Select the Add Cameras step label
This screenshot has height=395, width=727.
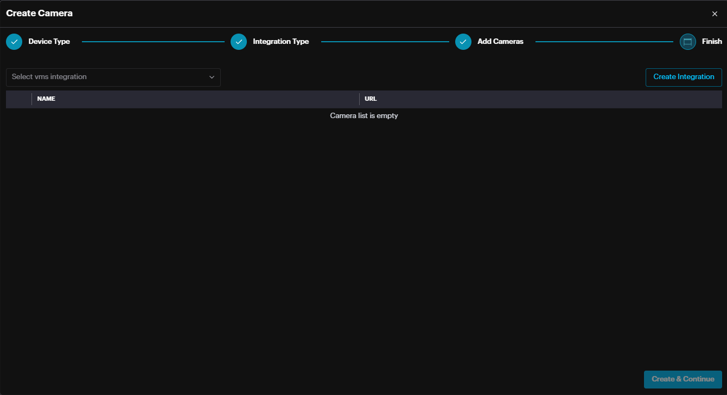500,42
